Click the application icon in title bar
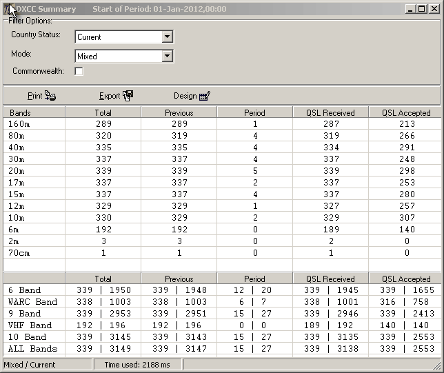The height and width of the screenshot is (373, 444). [8, 9]
